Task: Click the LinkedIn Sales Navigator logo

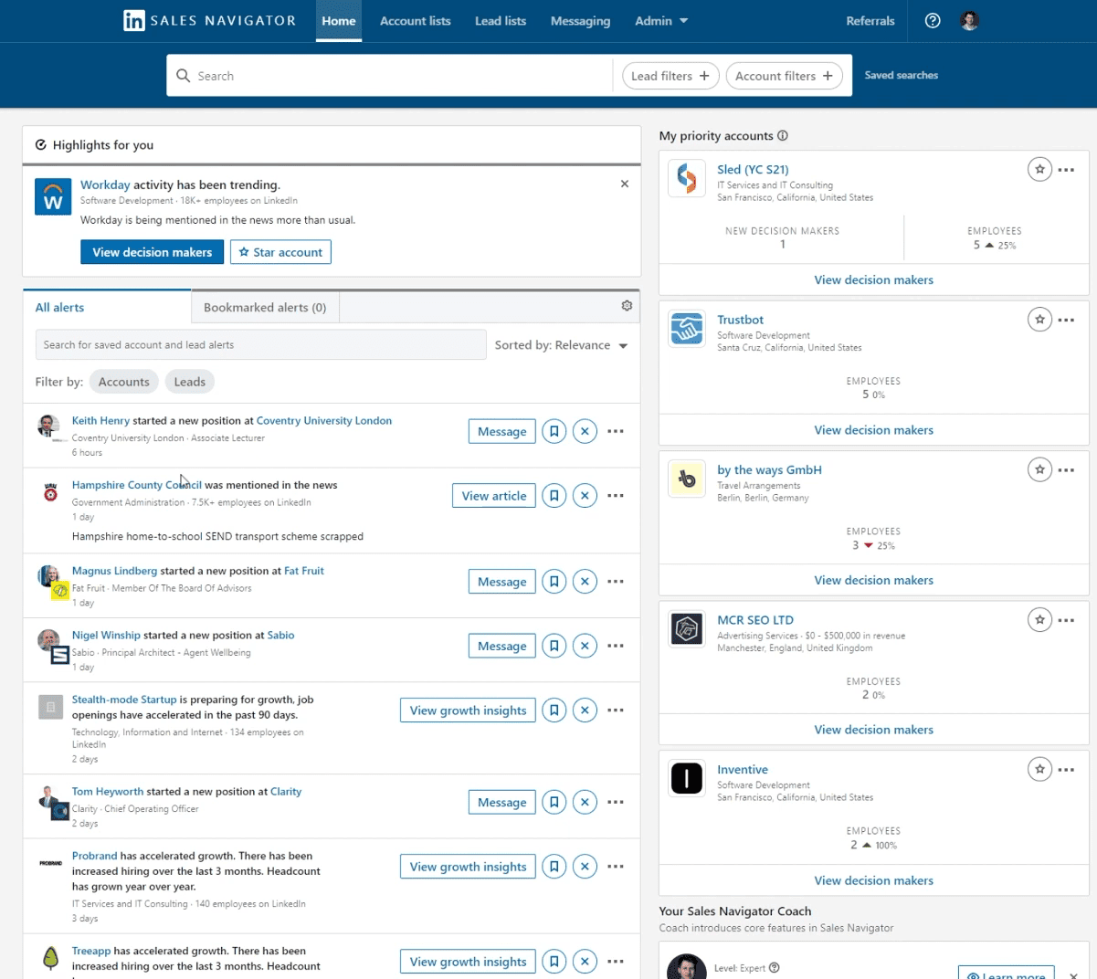Action: pyautogui.click(x=209, y=20)
